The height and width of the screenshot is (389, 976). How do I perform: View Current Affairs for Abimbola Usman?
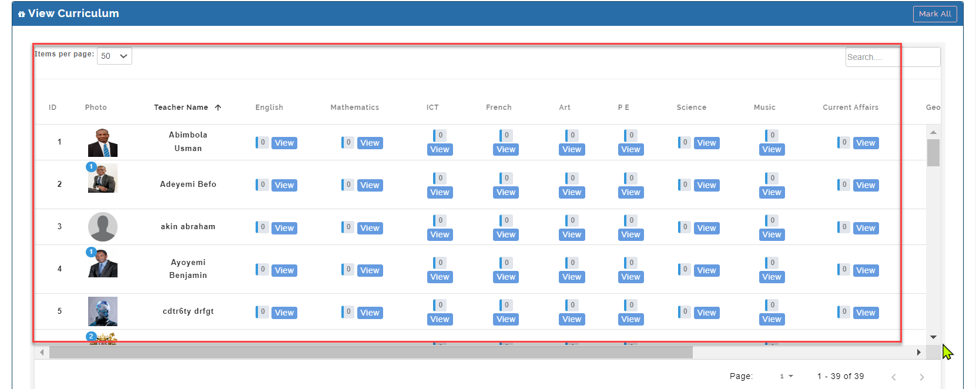pos(866,143)
